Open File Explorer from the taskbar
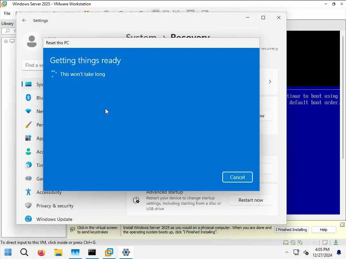 (58, 252)
